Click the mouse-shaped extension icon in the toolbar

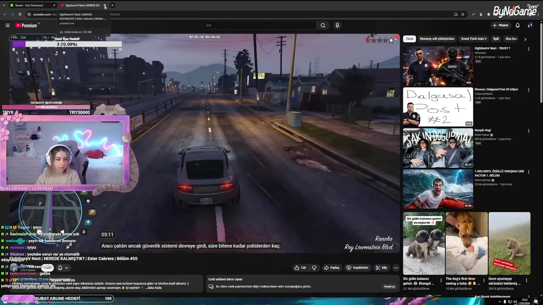(481, 14)
